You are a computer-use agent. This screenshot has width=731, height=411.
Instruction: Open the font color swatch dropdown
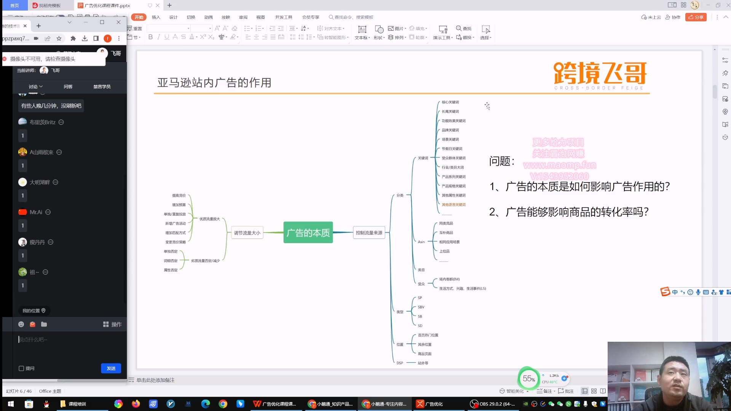(197, 37)
